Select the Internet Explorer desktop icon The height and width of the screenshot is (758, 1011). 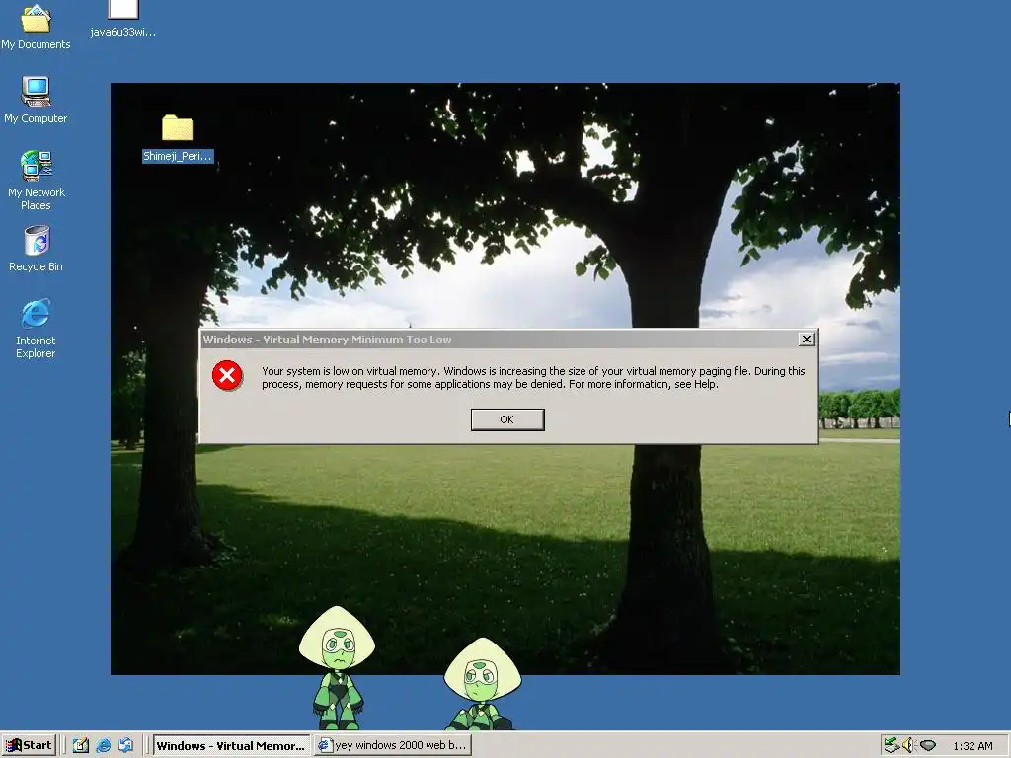click(x=36, y=328)
